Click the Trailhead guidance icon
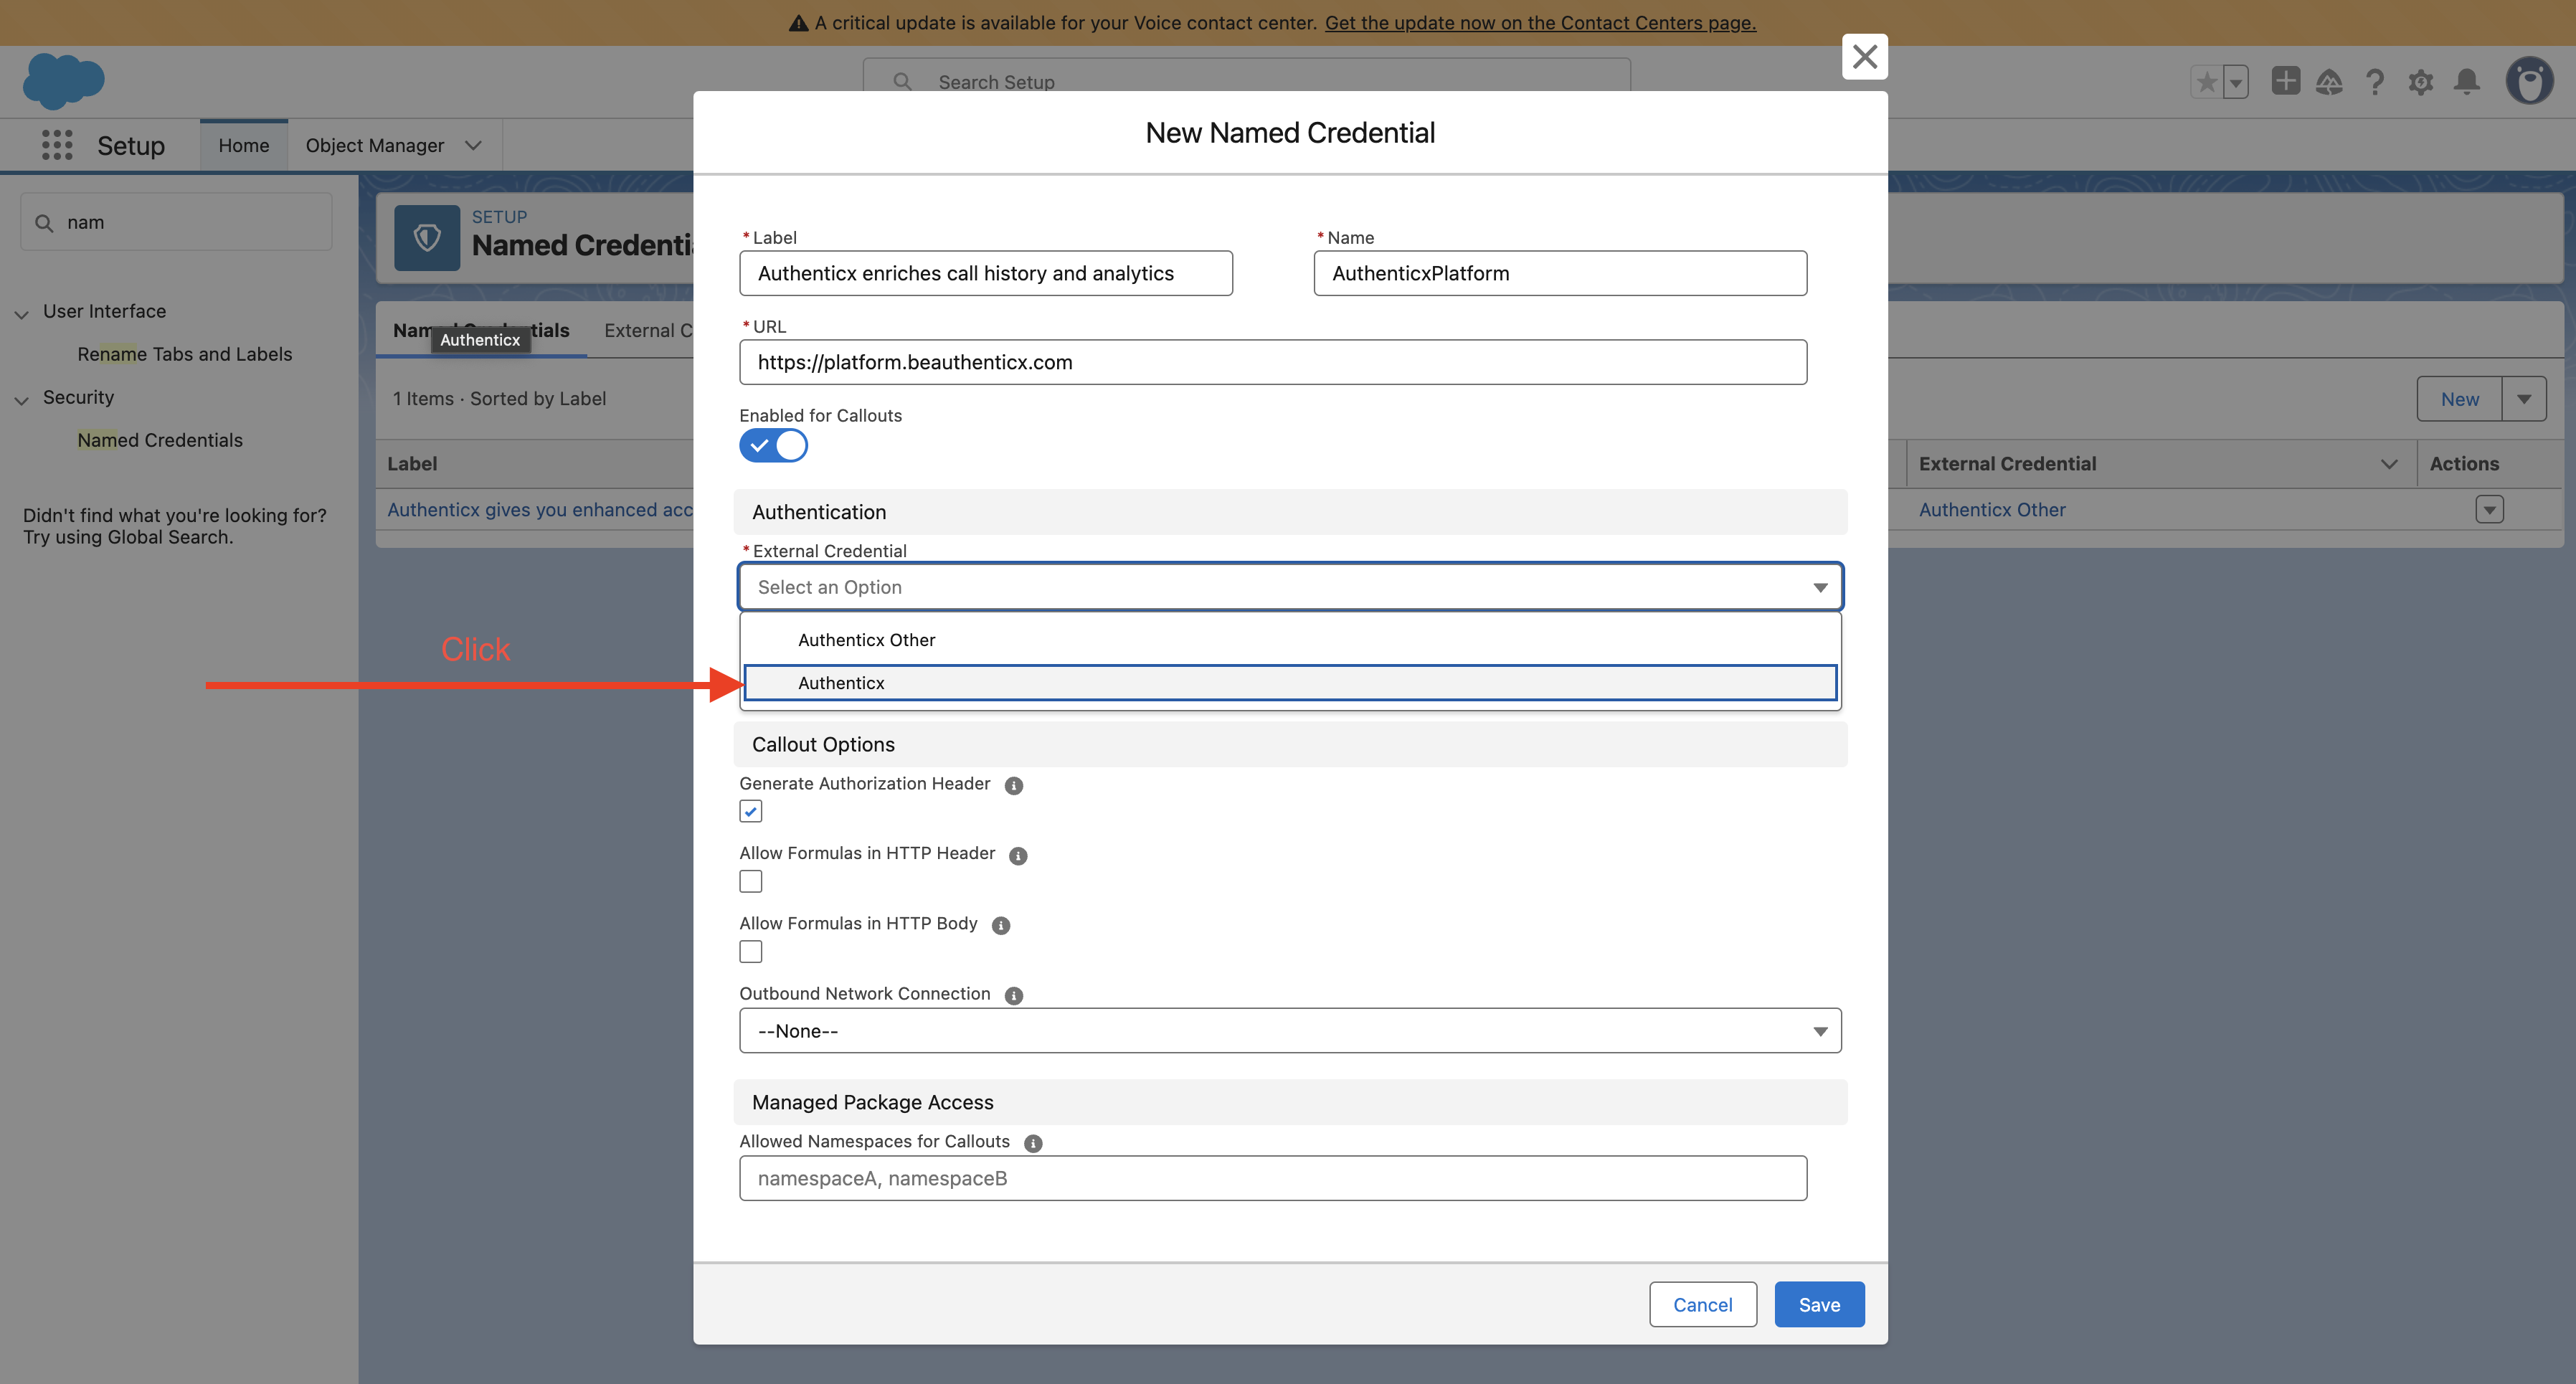Screen dimensions: 2576x1384 (2329, 82)
